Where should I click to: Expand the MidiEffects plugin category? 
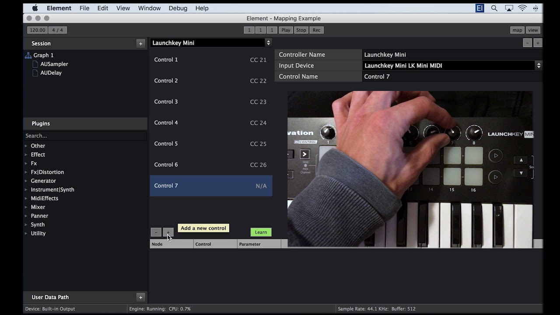tap(26, 198)
